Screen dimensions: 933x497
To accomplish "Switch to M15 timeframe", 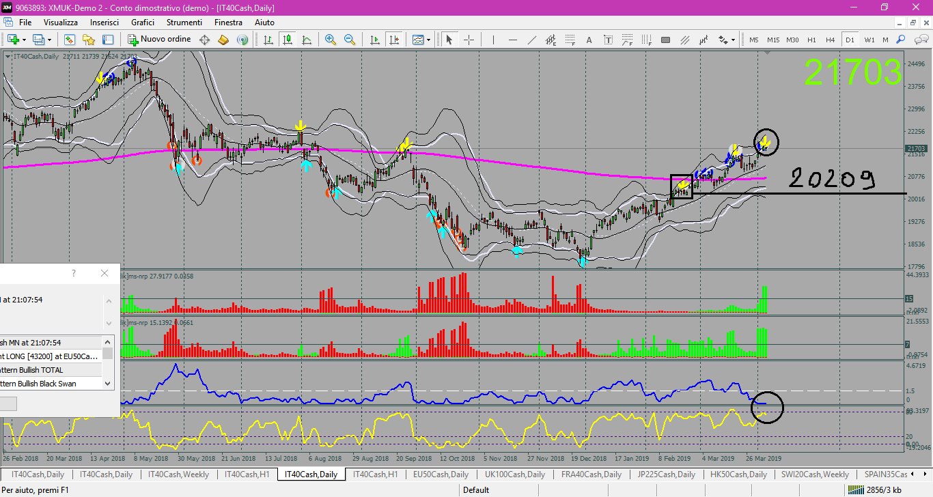I will pos(773,40).
